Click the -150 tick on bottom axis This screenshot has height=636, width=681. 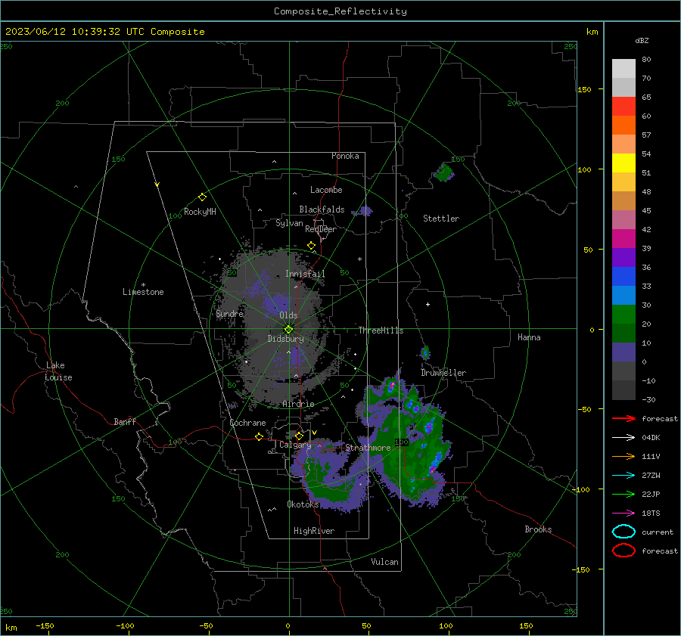coord(45,625)
